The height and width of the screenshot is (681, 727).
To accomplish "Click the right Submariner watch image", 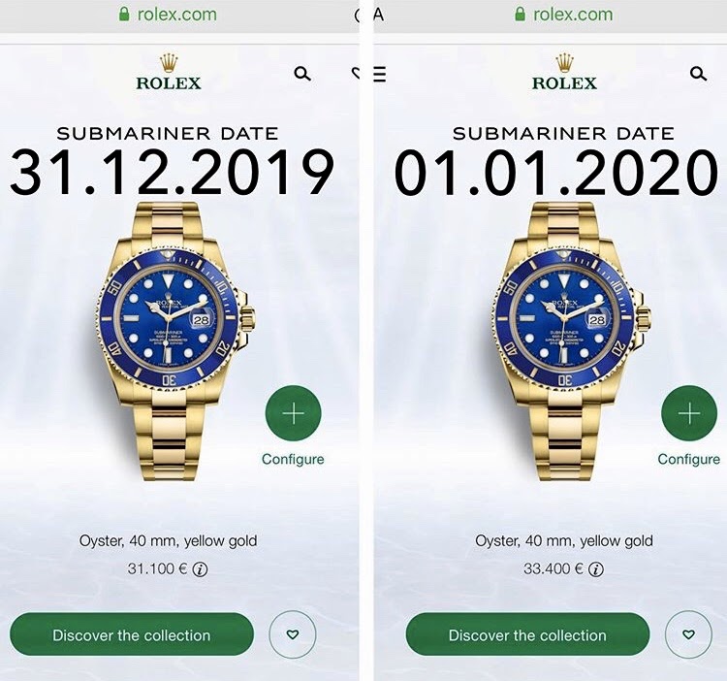I will tap(572, 341).
